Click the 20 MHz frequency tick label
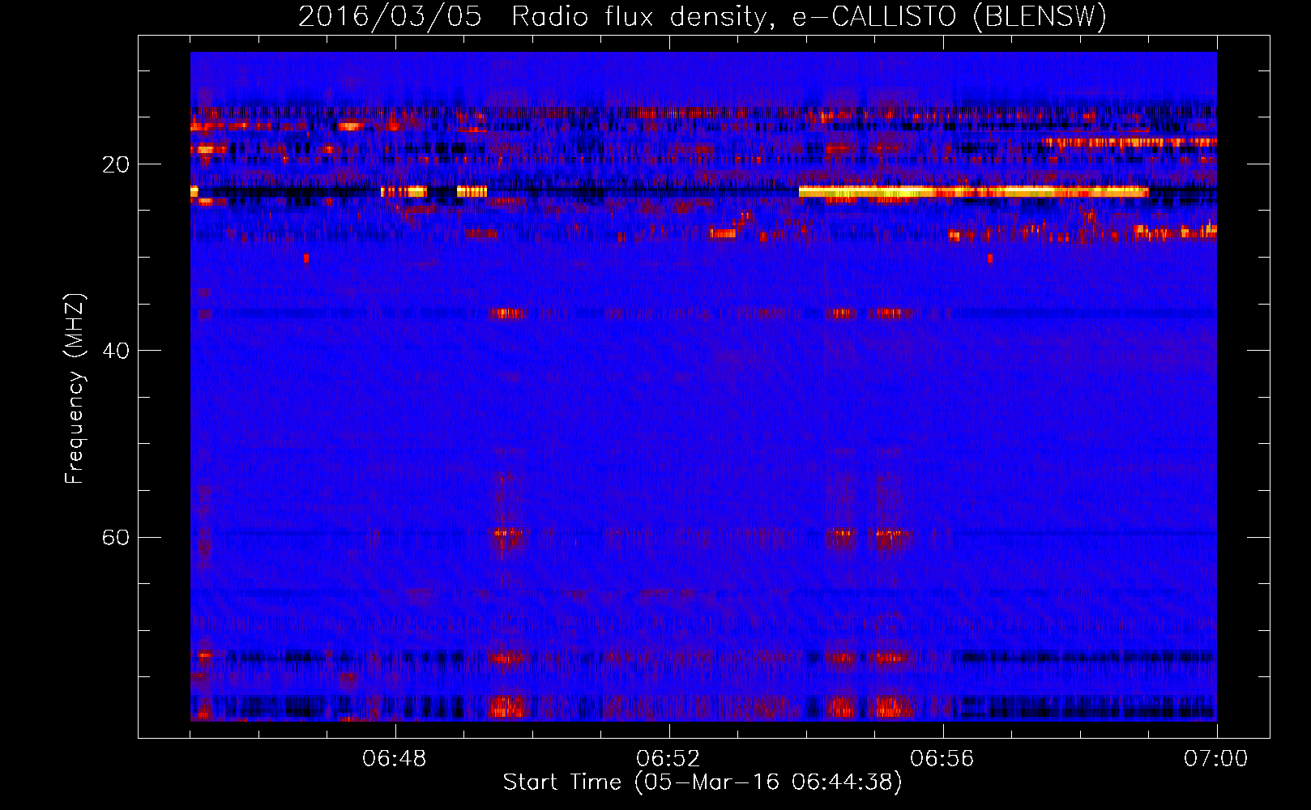Viewport: 1311px width, 810px height. point(115,164)
